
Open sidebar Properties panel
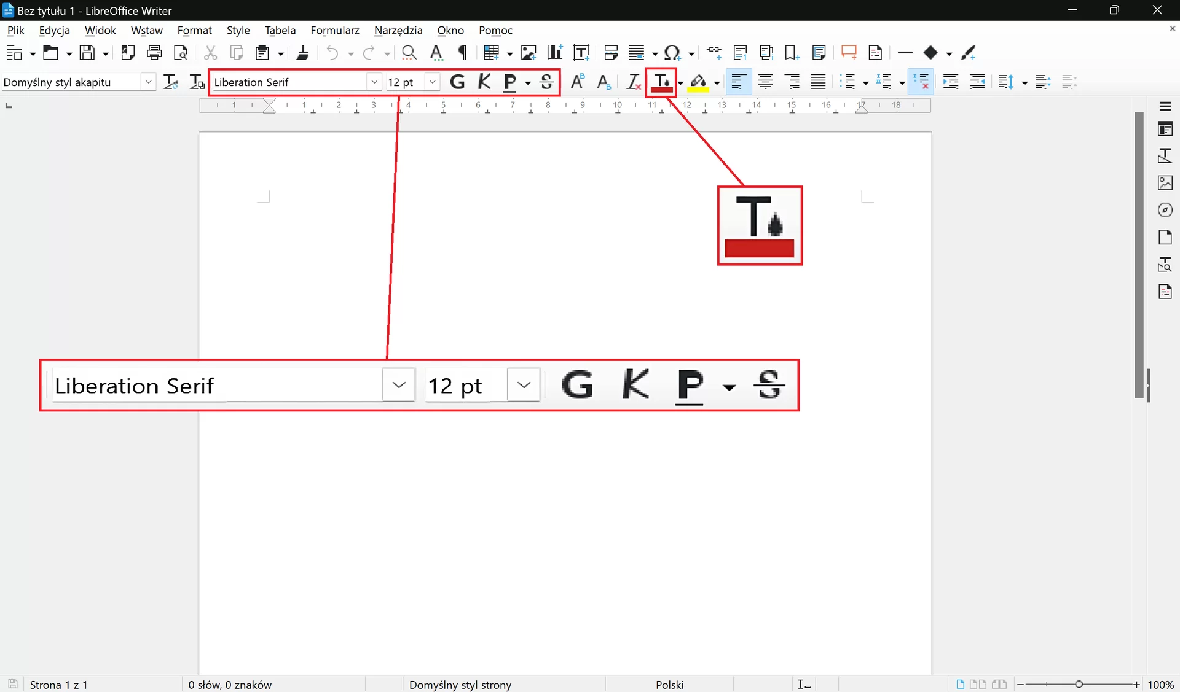click(1165, 129)
